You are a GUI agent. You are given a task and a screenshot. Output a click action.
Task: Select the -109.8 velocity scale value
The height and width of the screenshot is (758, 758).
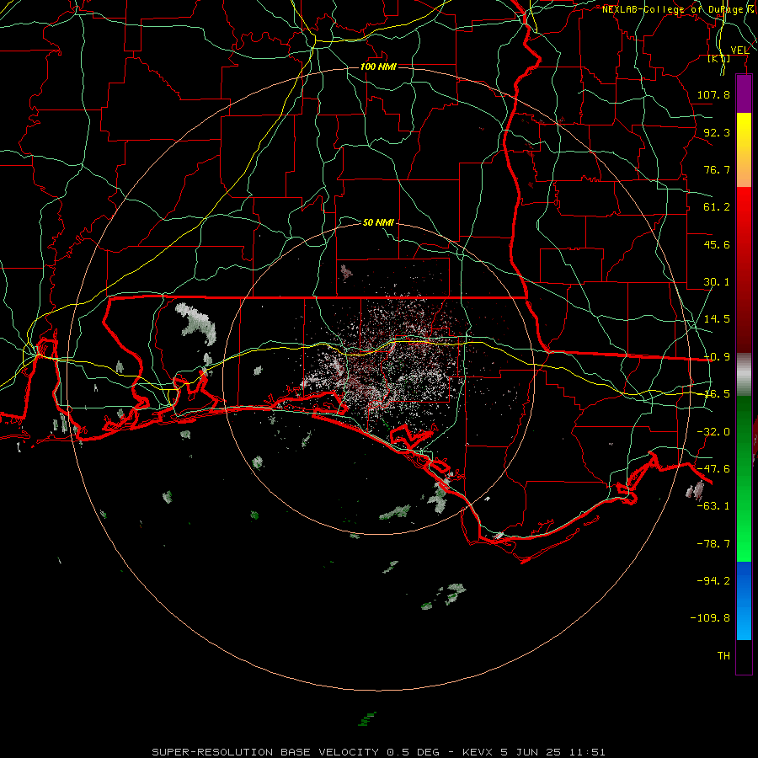tap(710, 618)
